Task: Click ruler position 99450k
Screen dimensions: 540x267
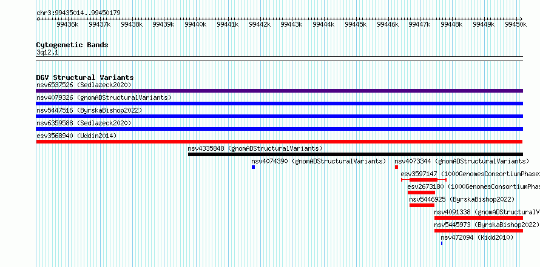Action: click(516, 24)
